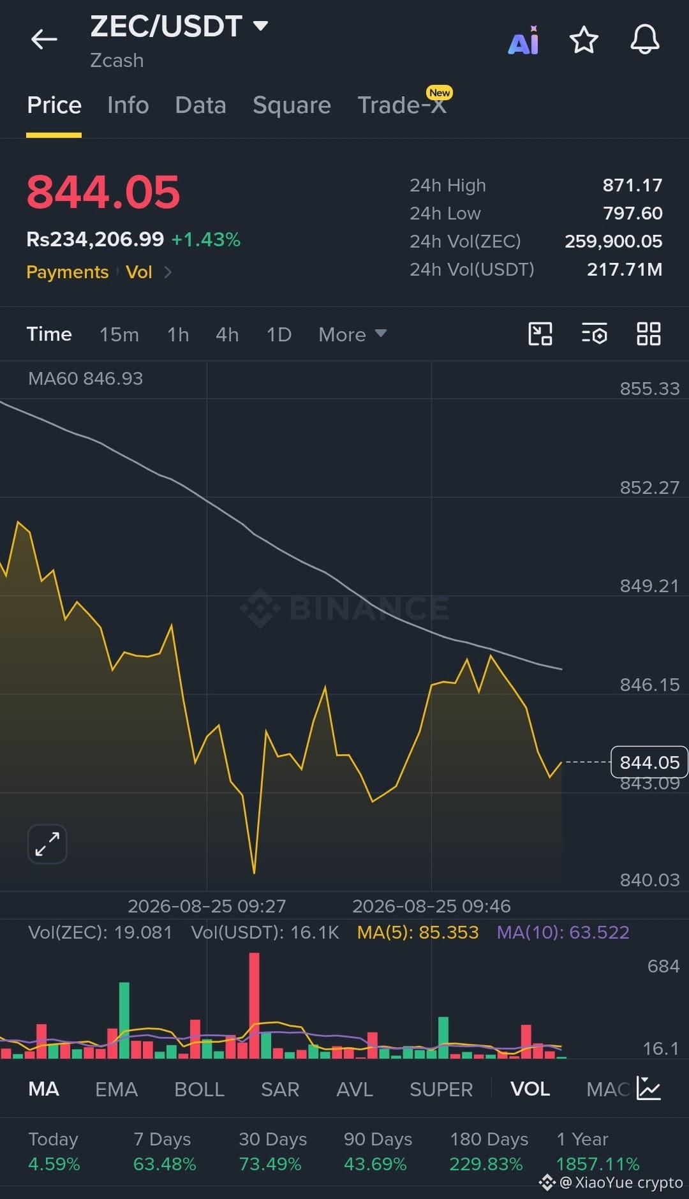
Task: Switch to the Square tab
Action: point(292,105)
